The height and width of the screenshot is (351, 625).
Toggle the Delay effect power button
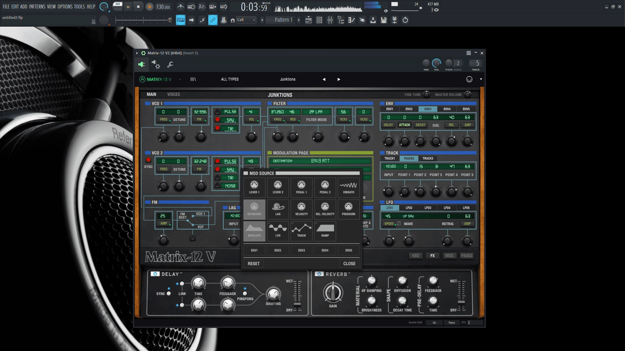155,274
